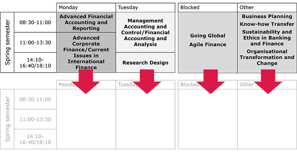Click Management Accounting and Control module cell

tap(145, 32)
